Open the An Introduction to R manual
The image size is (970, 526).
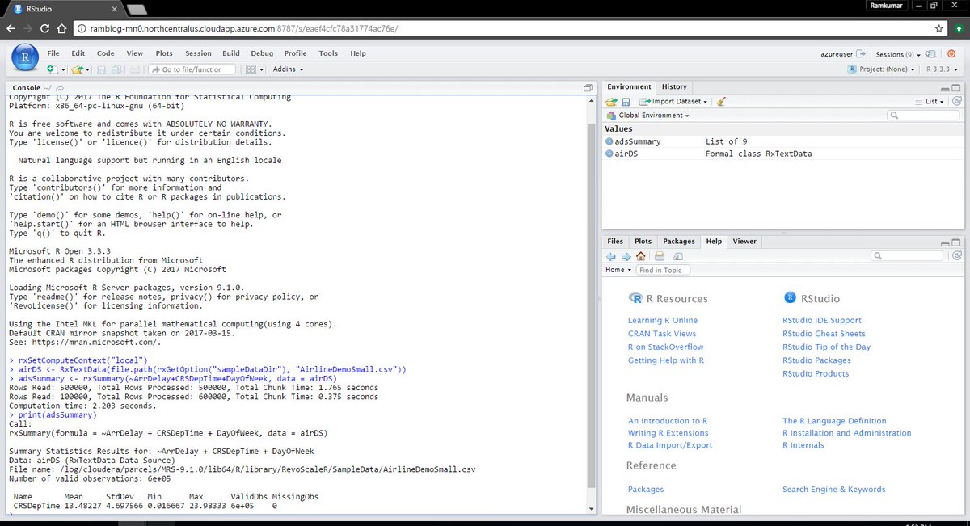point(668,420)
